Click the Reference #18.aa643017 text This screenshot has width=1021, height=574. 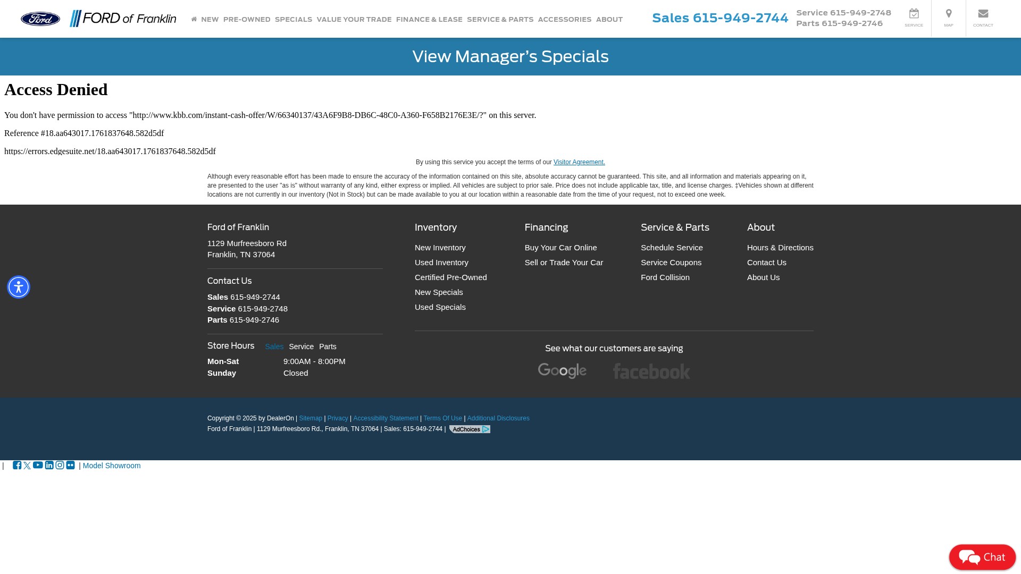tap(84, 133)
